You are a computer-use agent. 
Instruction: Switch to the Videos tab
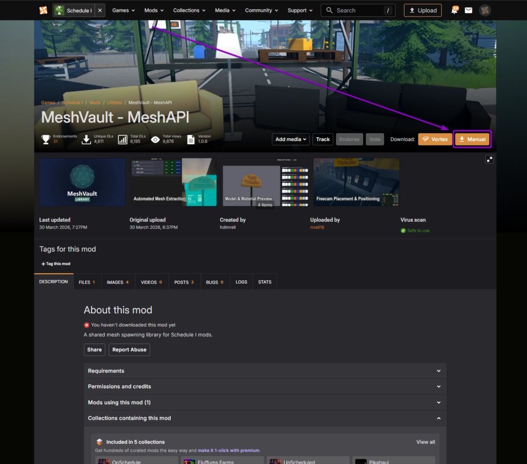click(x=151, y=282)
